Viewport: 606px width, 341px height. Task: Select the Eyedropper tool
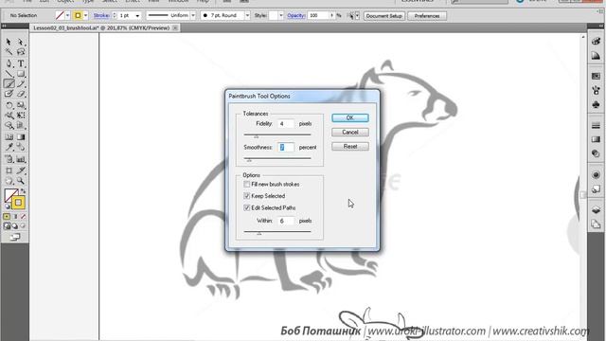(9, 147)
